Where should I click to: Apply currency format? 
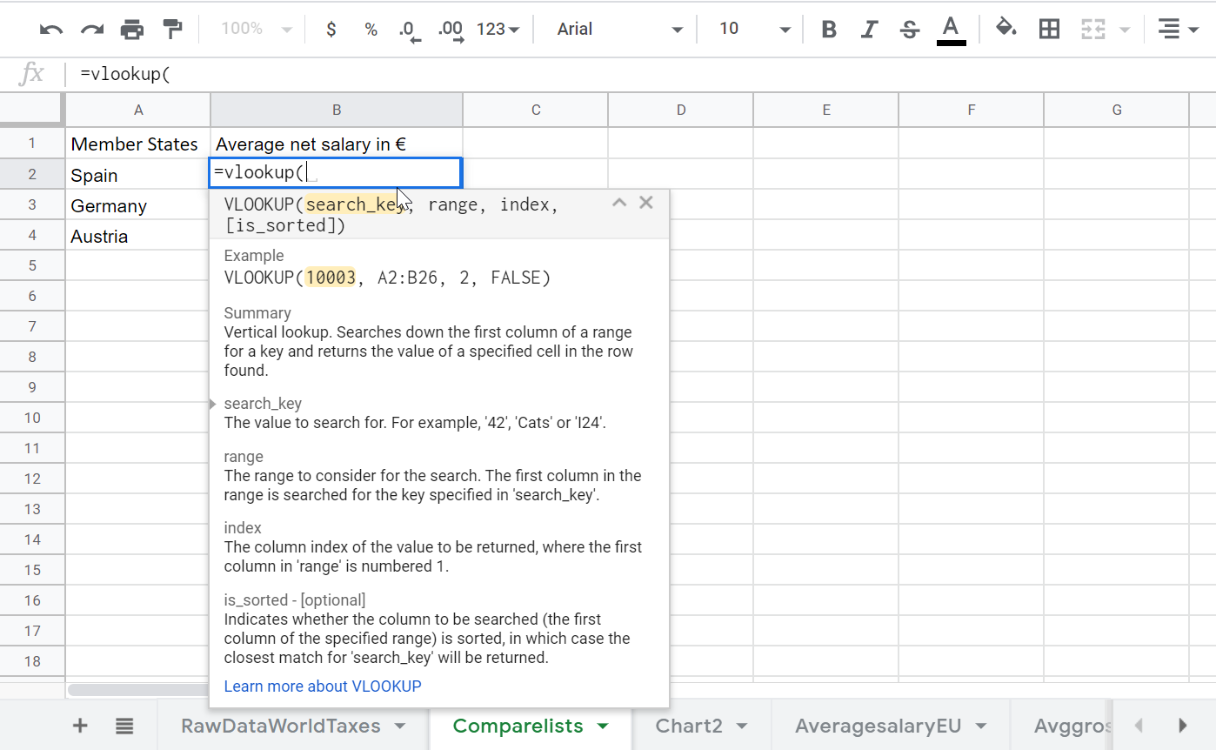pos(331,29)
